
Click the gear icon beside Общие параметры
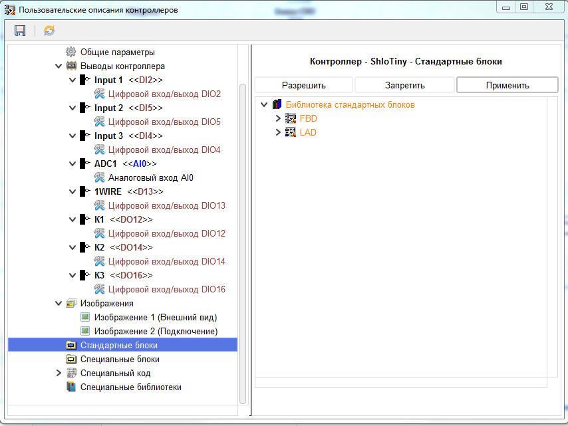coord(71,52)
